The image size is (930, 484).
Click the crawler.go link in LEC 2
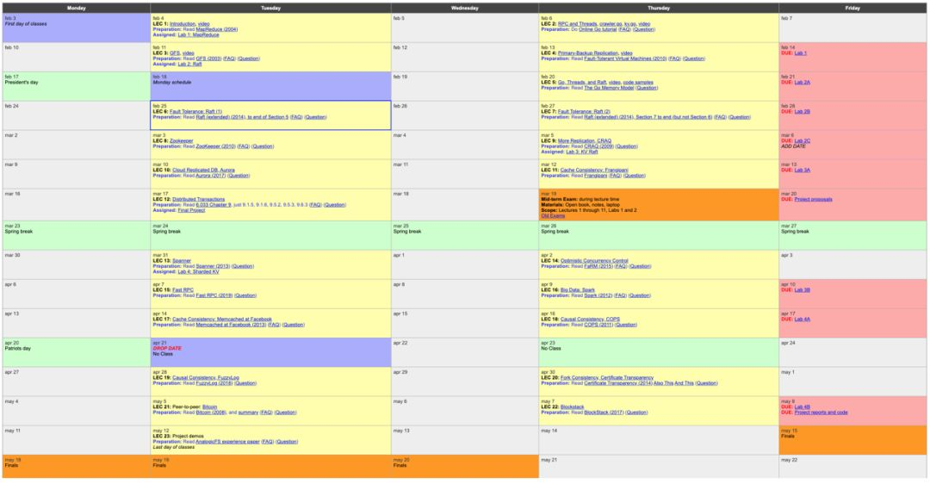click(x=611, y=24)
